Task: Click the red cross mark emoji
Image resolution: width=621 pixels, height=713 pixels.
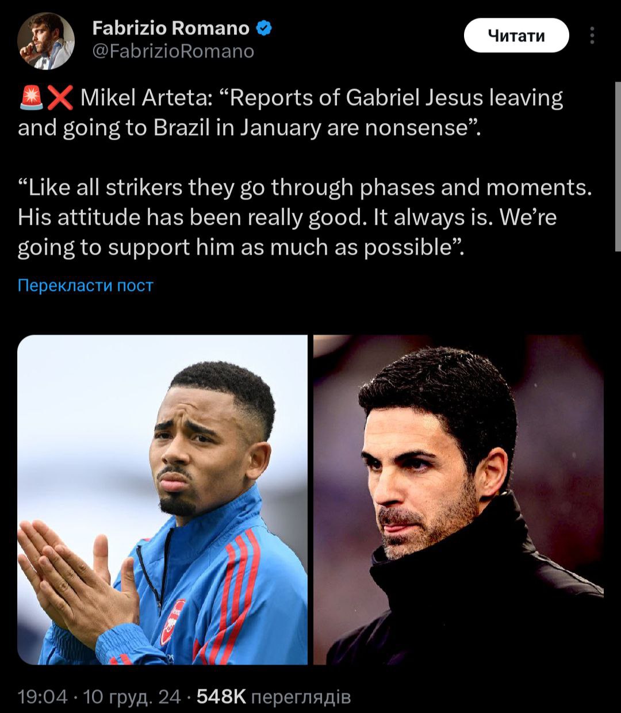Action: click(x=60, y=98)
